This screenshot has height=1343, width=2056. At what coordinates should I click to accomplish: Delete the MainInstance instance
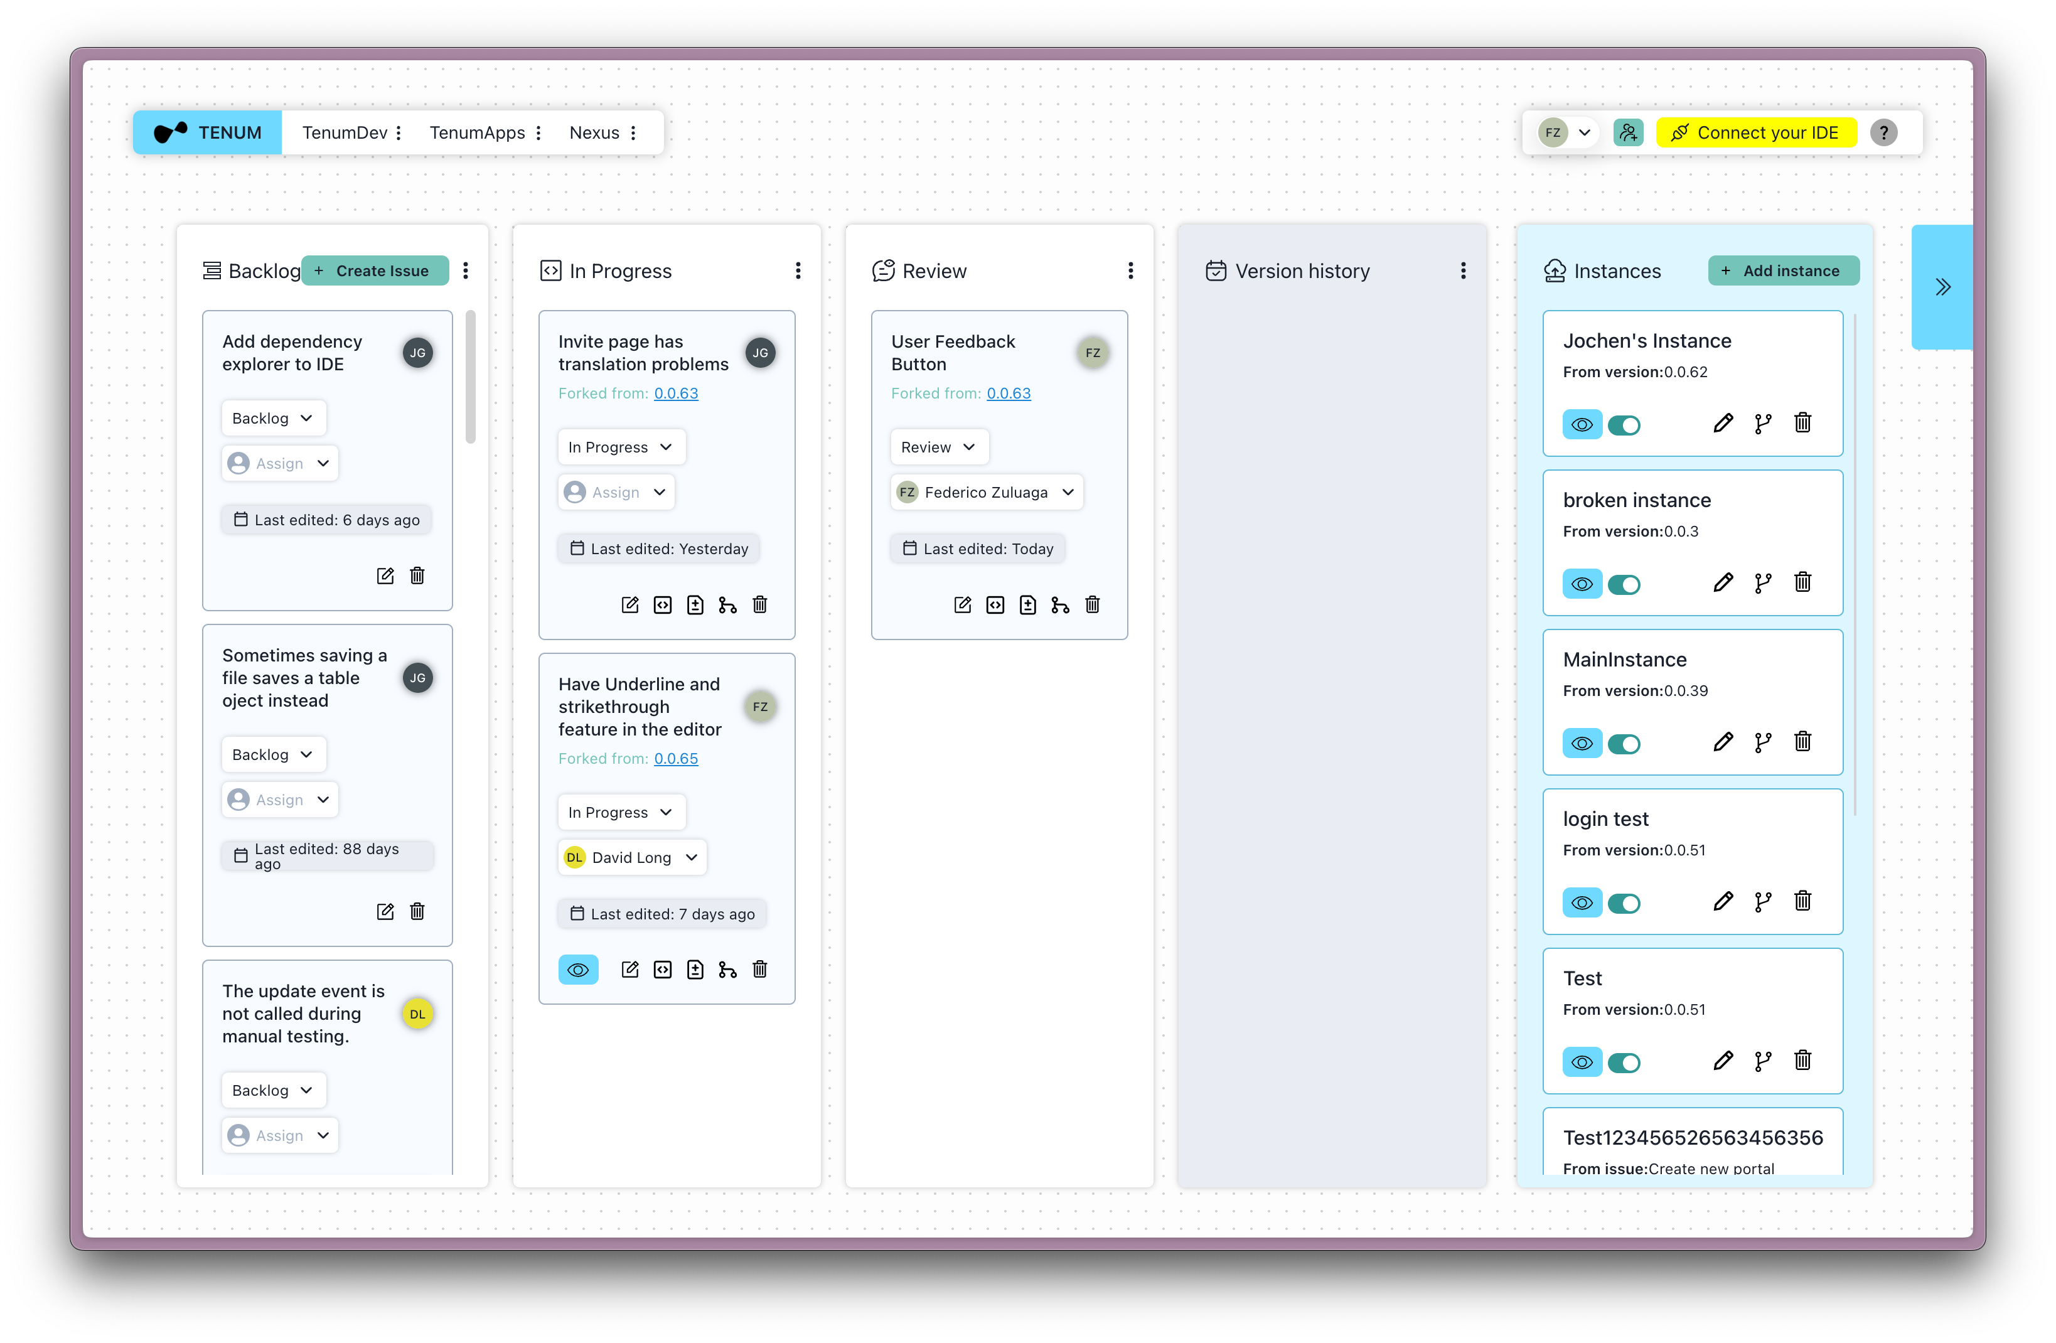(x=1803, y=742)
